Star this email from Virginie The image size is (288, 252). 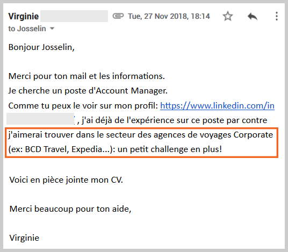[228, 16]
